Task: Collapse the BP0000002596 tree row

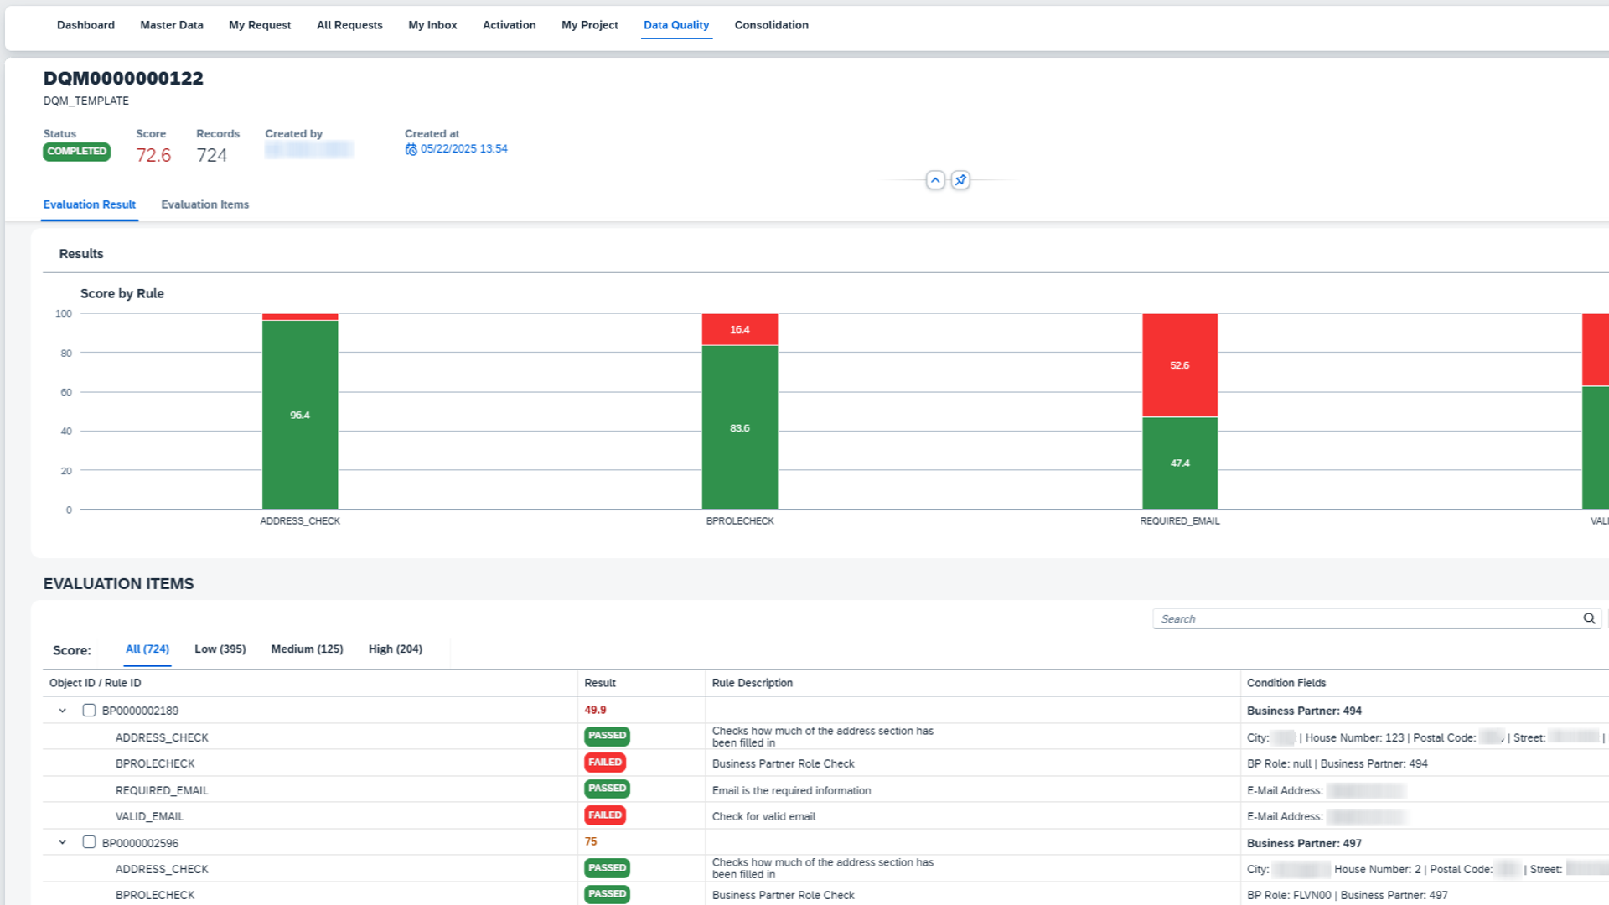Action: pos(62,842)
